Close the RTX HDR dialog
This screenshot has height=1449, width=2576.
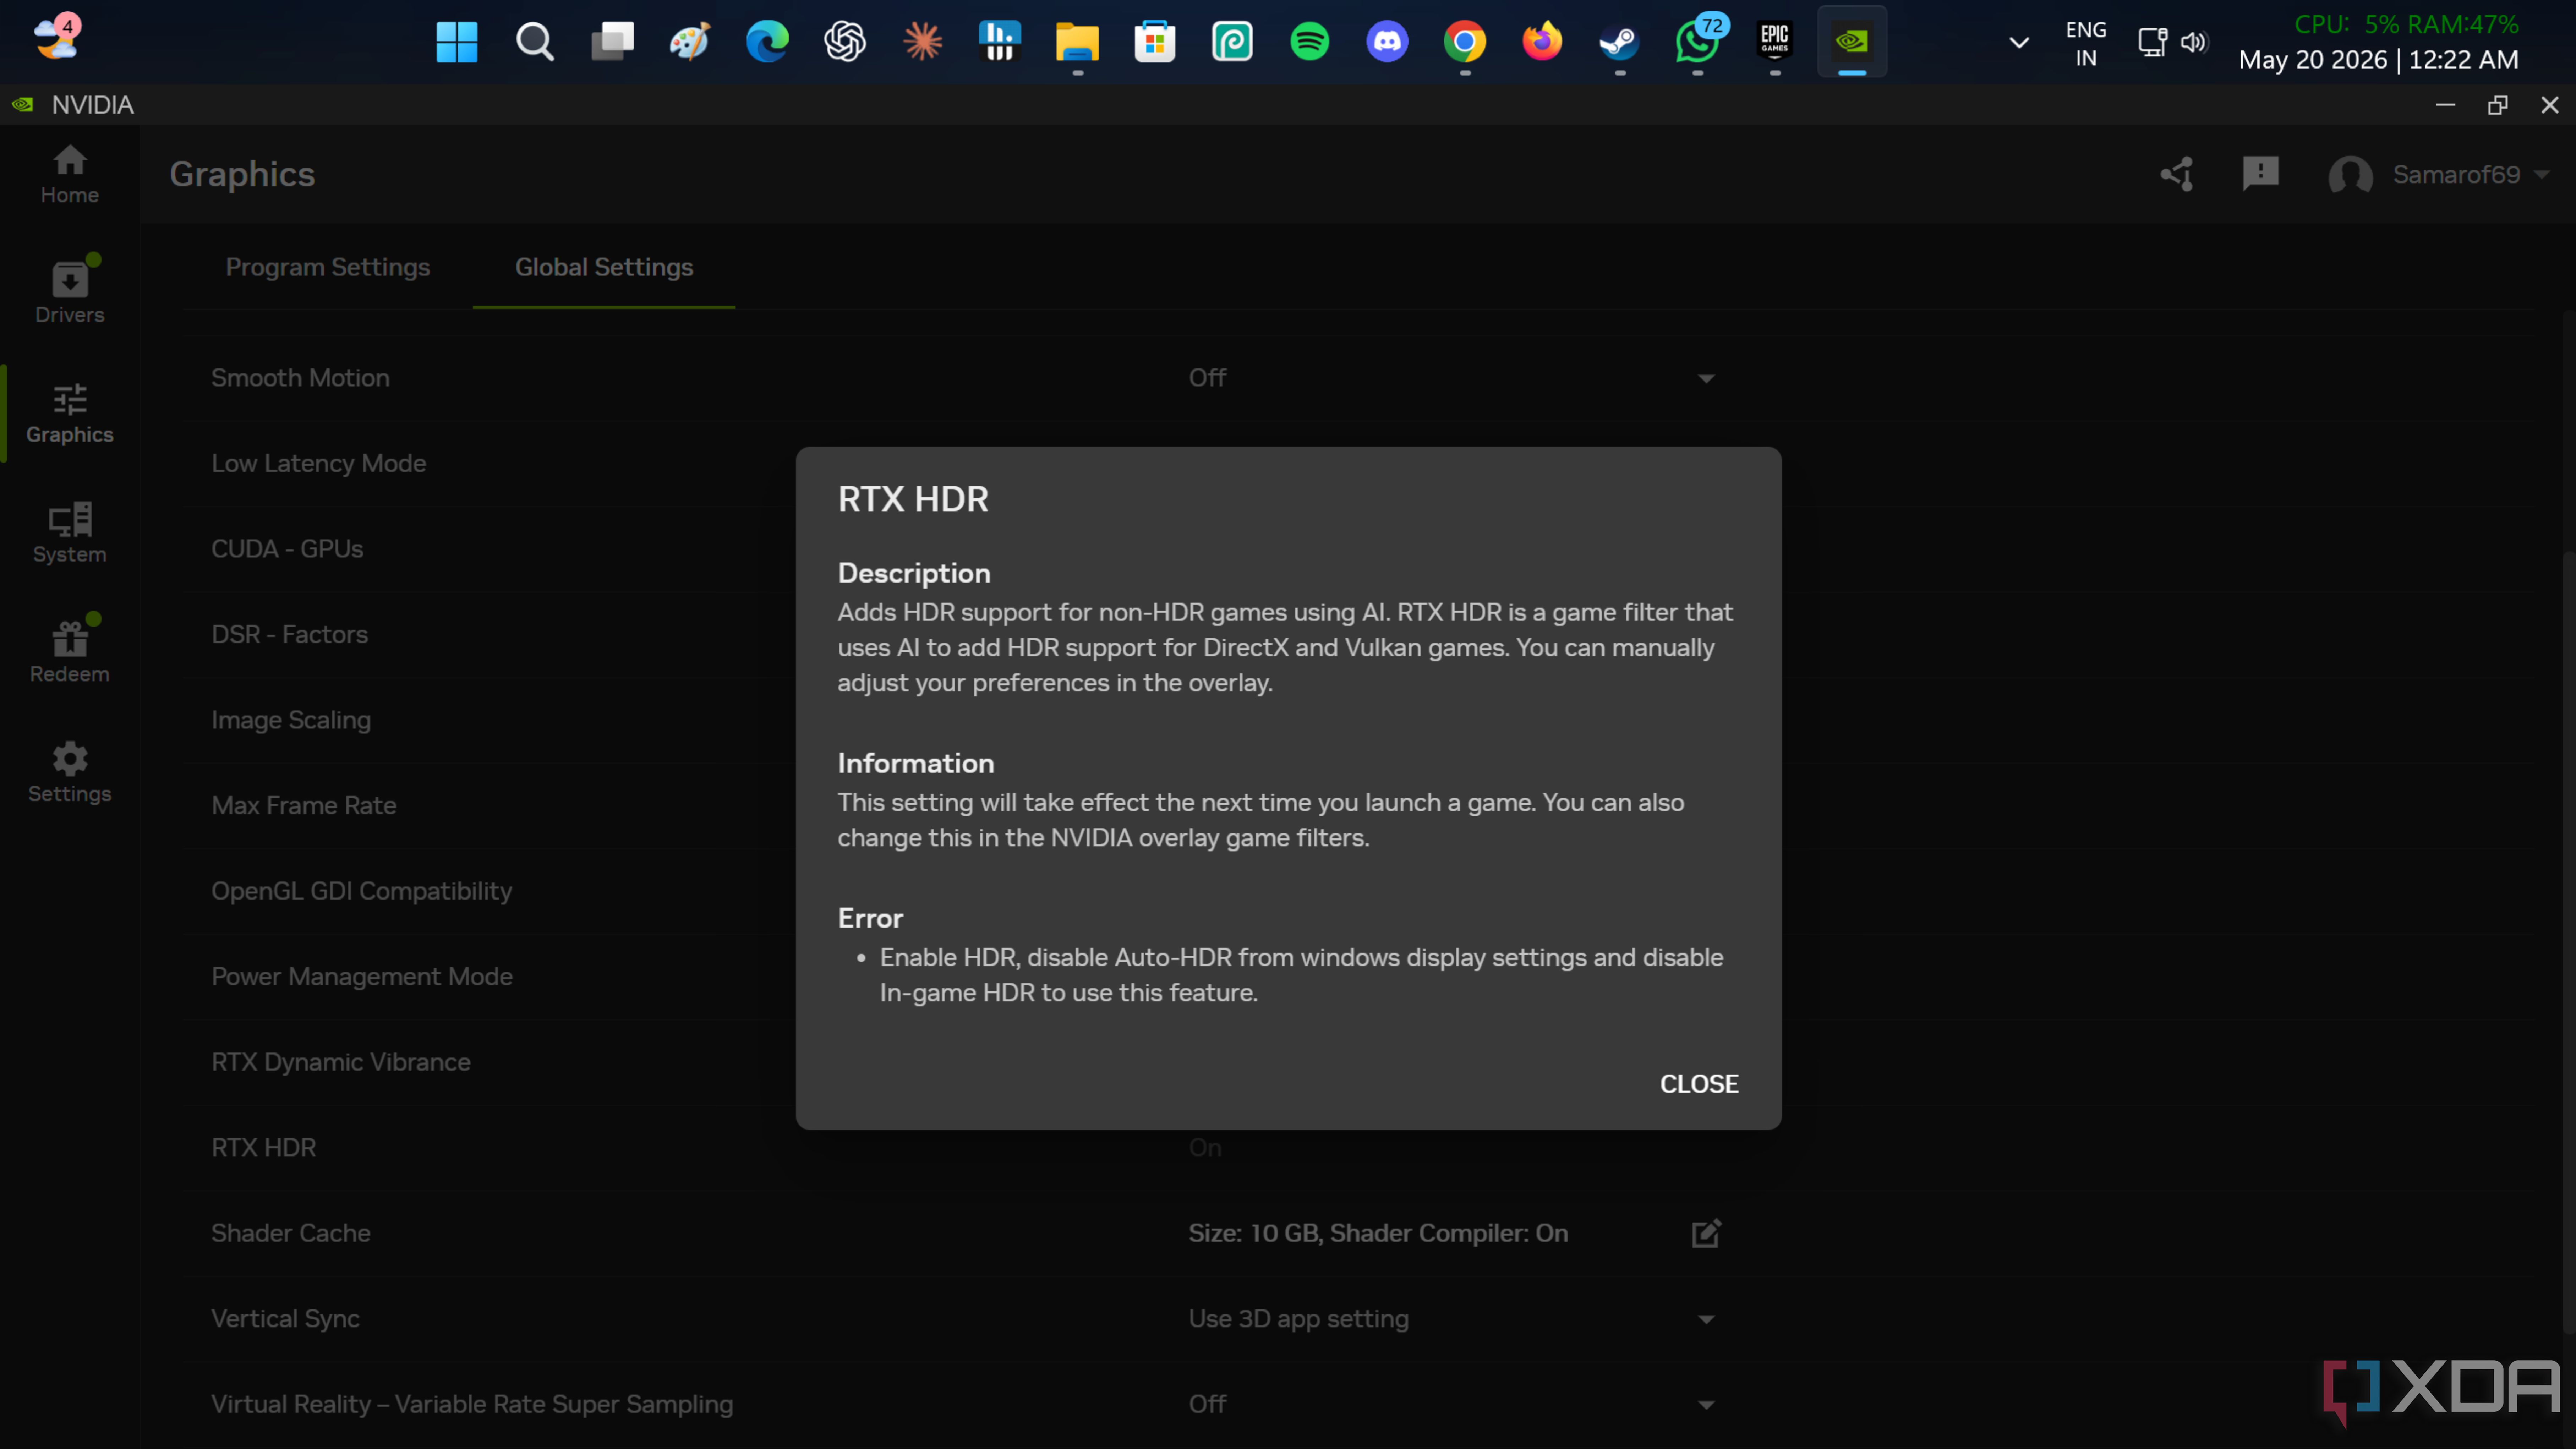coord(1698,1084)
